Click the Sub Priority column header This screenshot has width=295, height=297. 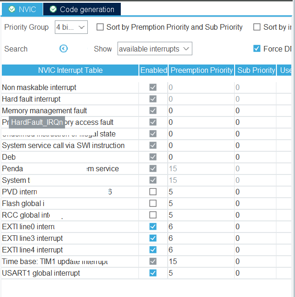(x=256, y=70)
